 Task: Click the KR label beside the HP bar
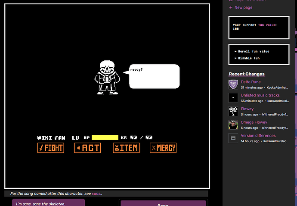click(124, 137)
